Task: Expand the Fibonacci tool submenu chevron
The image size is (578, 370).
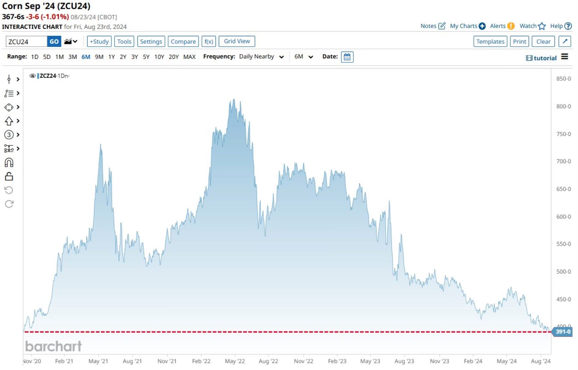Action: click(x=18, y=93)
